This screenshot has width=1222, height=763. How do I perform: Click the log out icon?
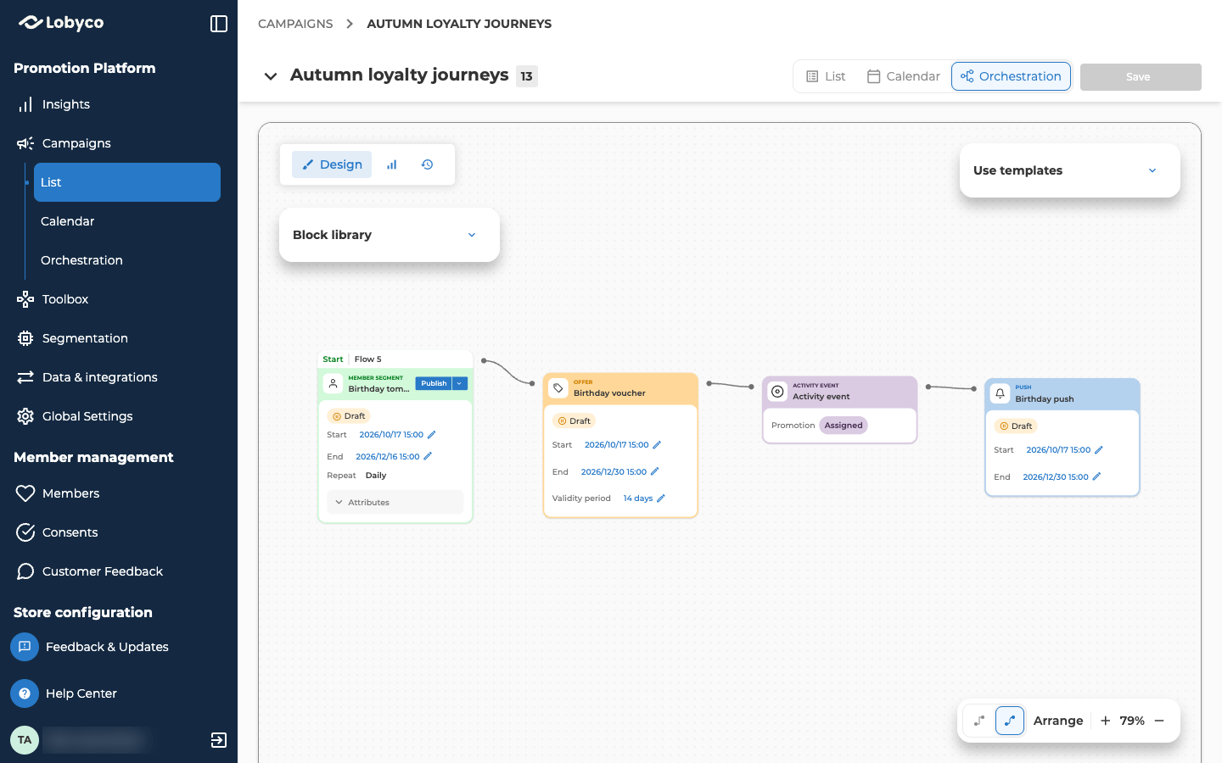click(219, 740)
